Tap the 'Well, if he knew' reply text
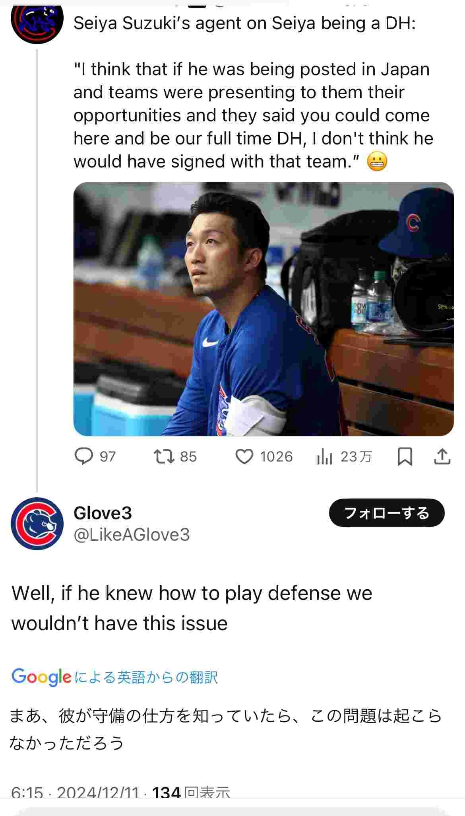The height and width of the screenshot is (816, 465). tap(192, 608)
